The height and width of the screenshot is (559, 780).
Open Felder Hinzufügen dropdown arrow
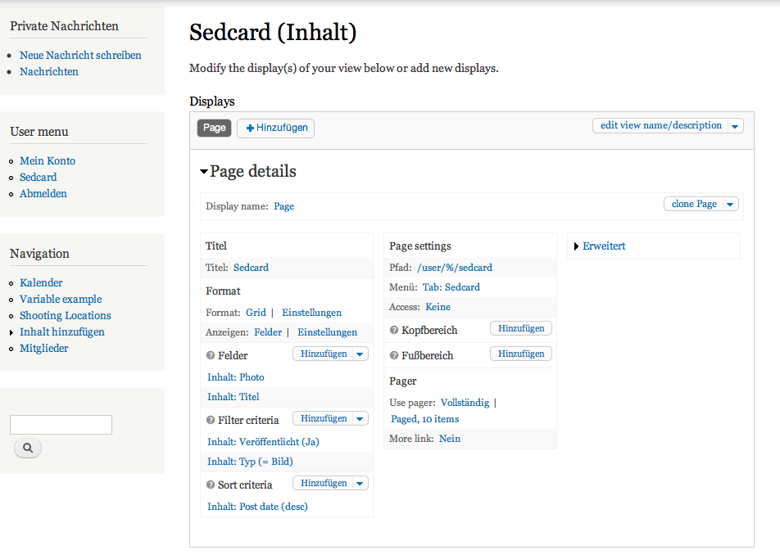[x=360, y=354]
